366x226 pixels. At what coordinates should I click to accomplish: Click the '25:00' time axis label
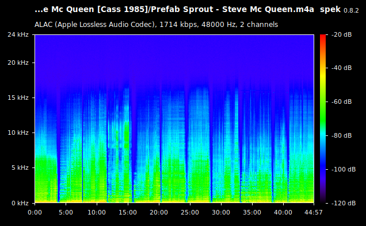(190, 212)
